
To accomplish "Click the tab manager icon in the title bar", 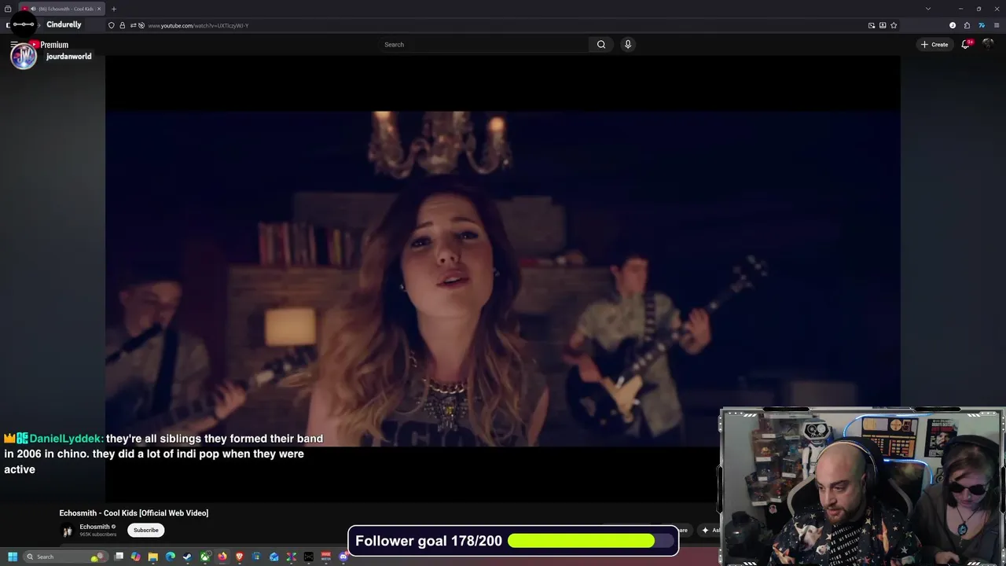I will point(8,9).
